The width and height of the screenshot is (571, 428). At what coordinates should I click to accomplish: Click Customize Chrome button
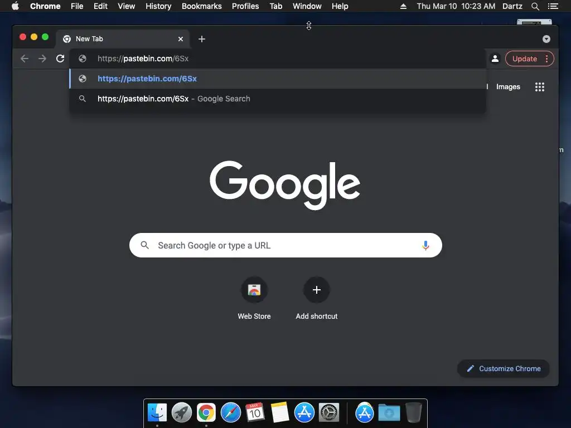pyautogui.click(x=504, y=369)
